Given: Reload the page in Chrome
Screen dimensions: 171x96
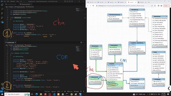Looking at the screenshot, I should (x=93, y=6).
